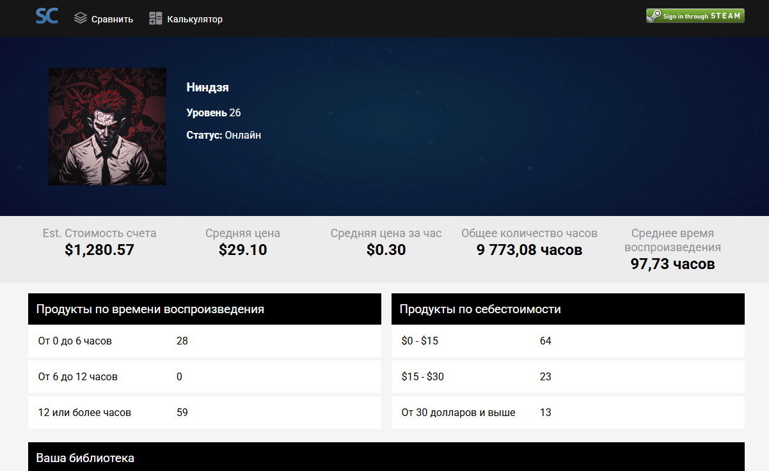769x471 pixels.
Task: Click the account value $1,280.57
Action: [x=99, y=250]
